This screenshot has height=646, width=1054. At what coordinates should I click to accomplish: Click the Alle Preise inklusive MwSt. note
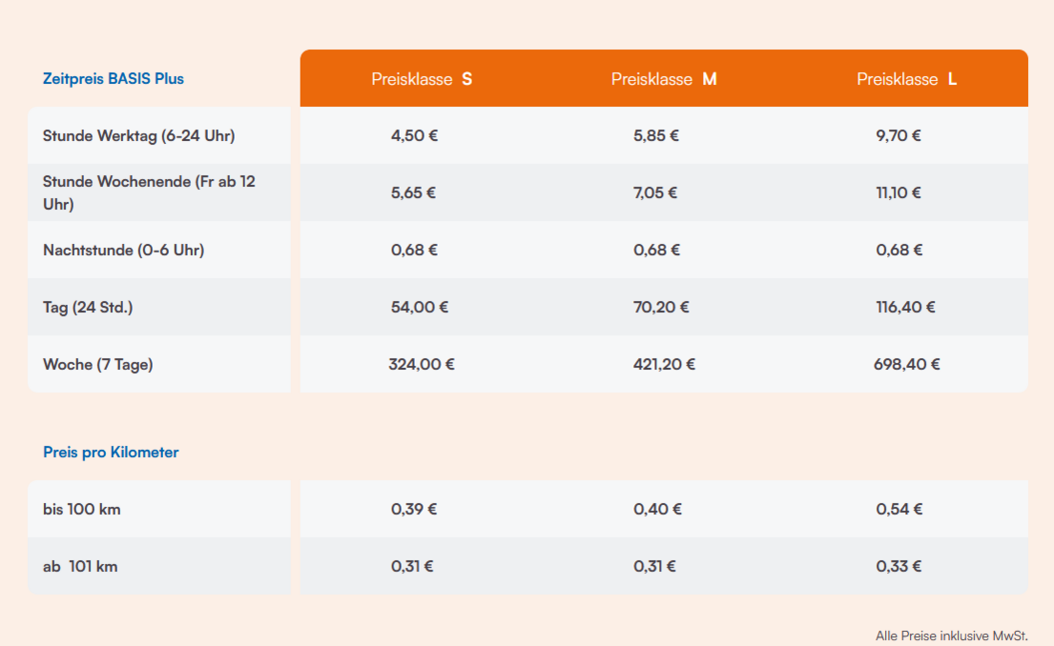click(951, 636)
